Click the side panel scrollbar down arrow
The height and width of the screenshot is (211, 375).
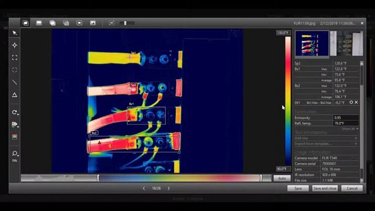362,181
